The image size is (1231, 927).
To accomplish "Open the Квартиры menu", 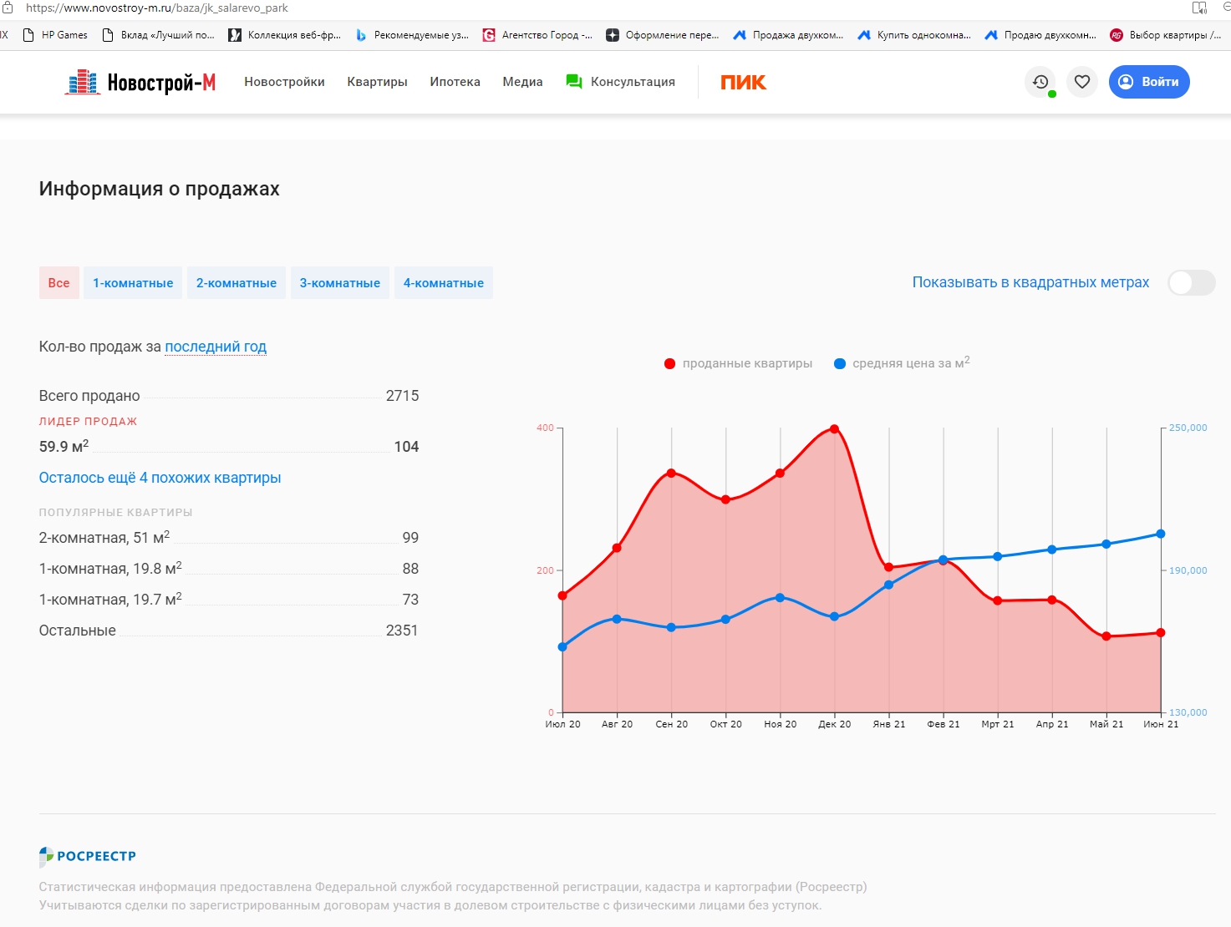I will tap(377, 82).
